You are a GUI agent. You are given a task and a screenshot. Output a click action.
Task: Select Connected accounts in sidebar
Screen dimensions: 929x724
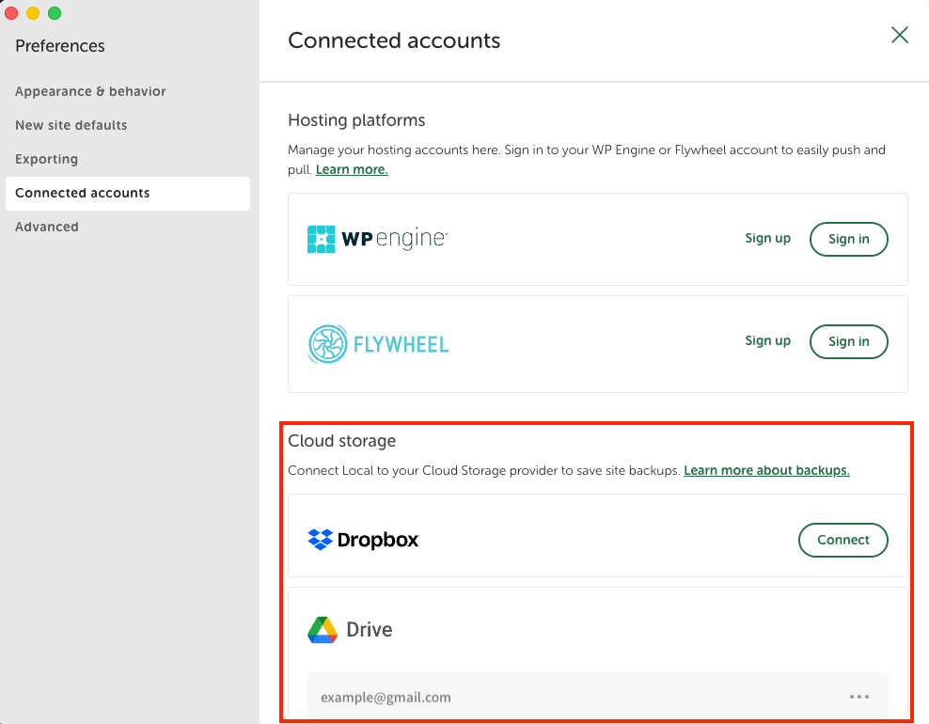click(128, 193)
